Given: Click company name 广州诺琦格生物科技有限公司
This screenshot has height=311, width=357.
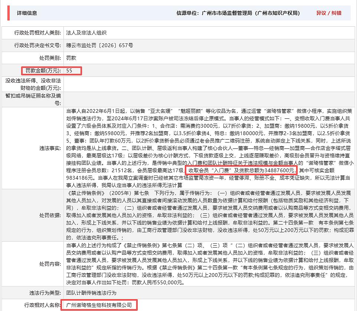Looking at the screenshot, I should click(x=99, y=305).
